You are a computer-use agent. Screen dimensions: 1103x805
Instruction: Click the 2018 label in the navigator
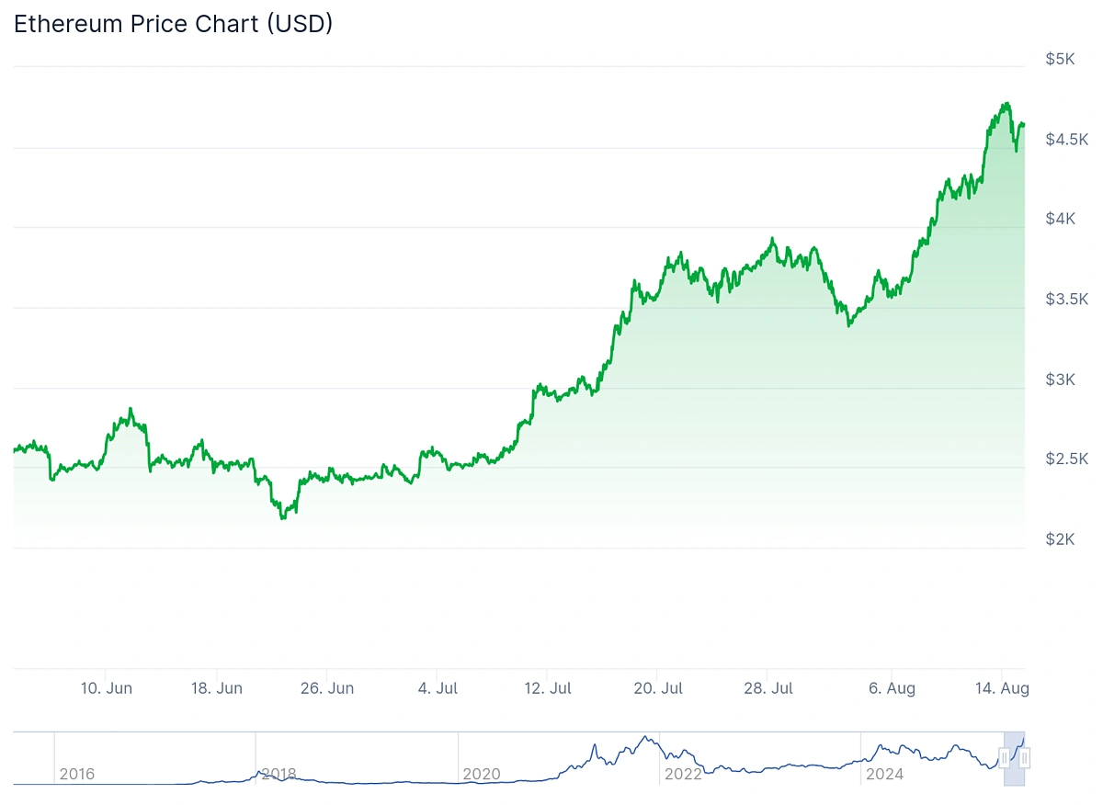pos(279,775)
